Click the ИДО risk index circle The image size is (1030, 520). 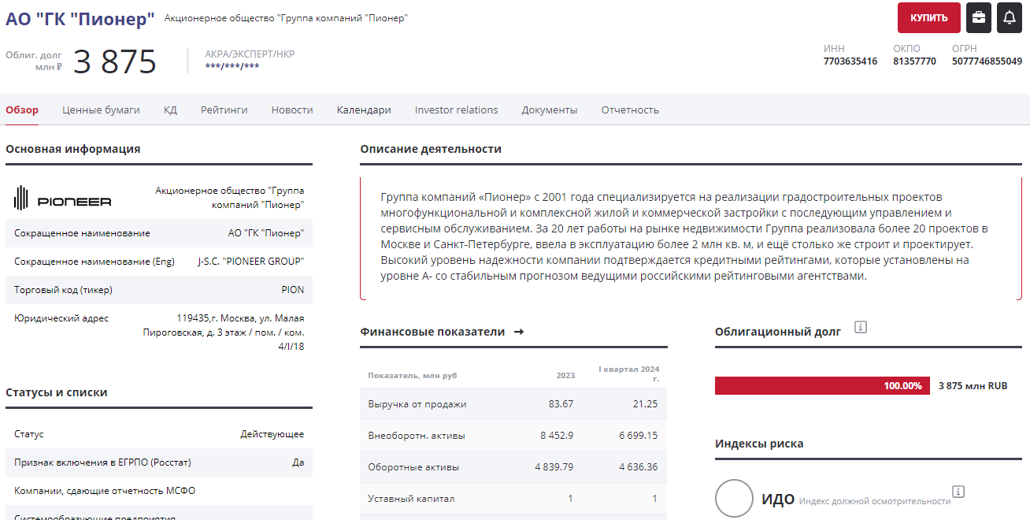point(734,499)
